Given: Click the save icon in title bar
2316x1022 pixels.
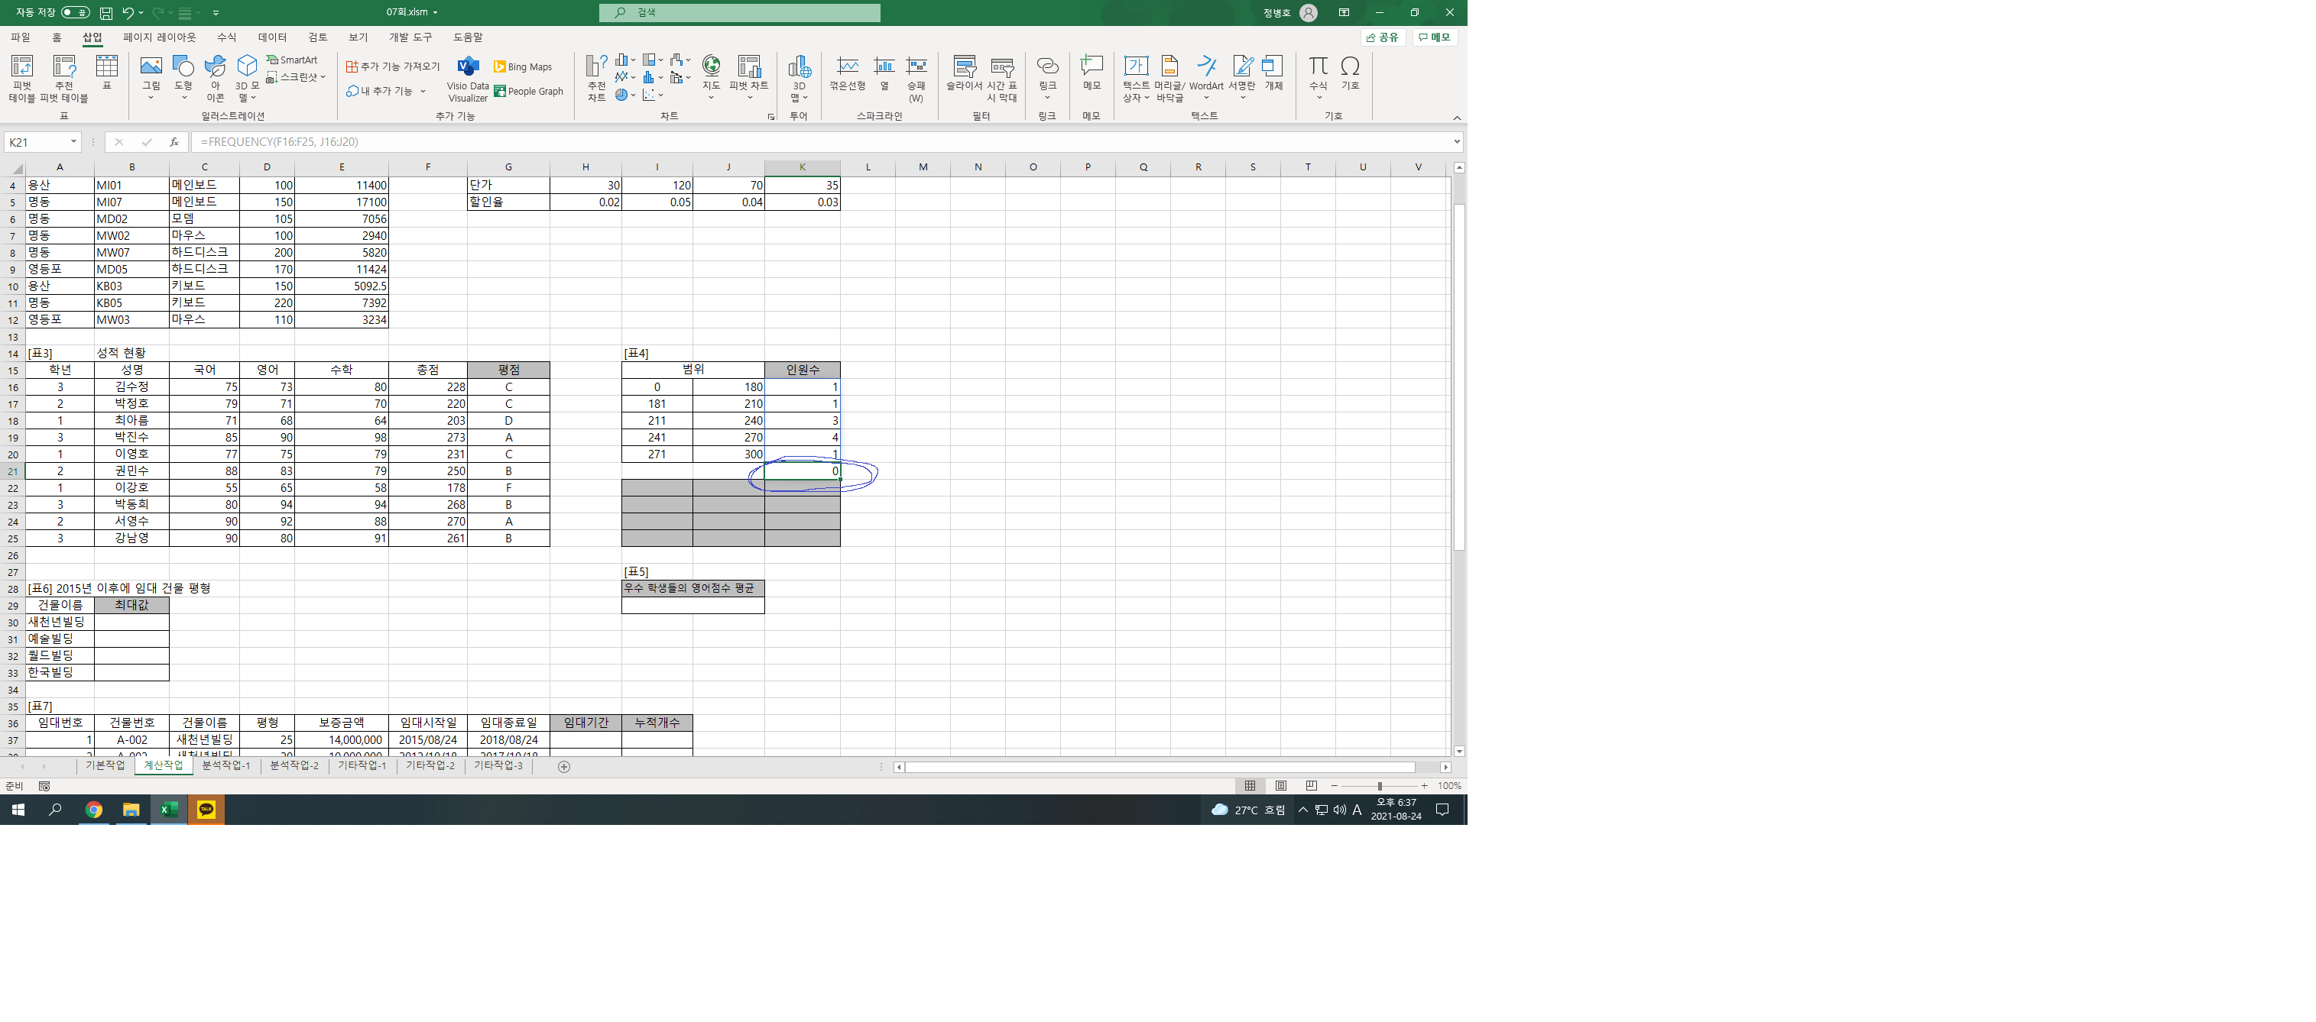Looking at the screenshot, I should [x=106, y=12].
